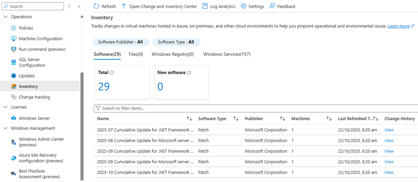Click the double-chevron collapse sidebar icon
The height and width of the screenshot is (182, 418).
(79, 6)
